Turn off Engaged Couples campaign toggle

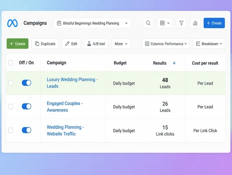(26, 106)
